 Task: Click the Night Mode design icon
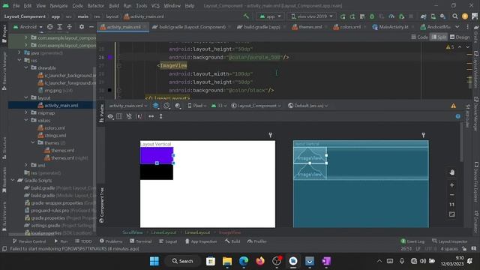[x=178, y=106]
